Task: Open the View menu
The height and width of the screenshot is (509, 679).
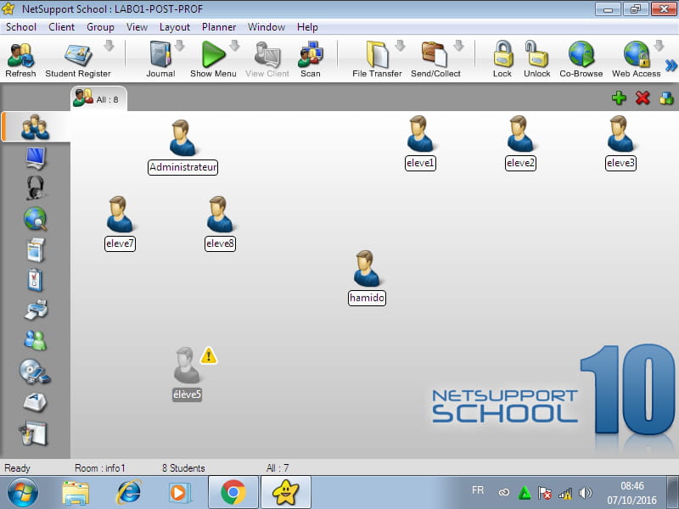Action: click(x=137, y=27)
